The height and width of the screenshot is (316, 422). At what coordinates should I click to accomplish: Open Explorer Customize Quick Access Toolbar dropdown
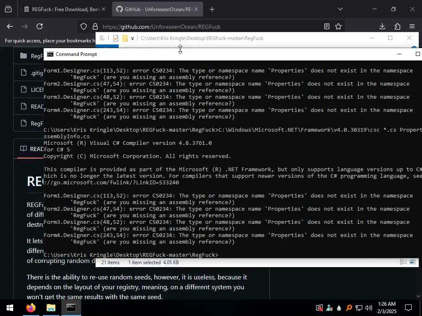pos(132,38)
